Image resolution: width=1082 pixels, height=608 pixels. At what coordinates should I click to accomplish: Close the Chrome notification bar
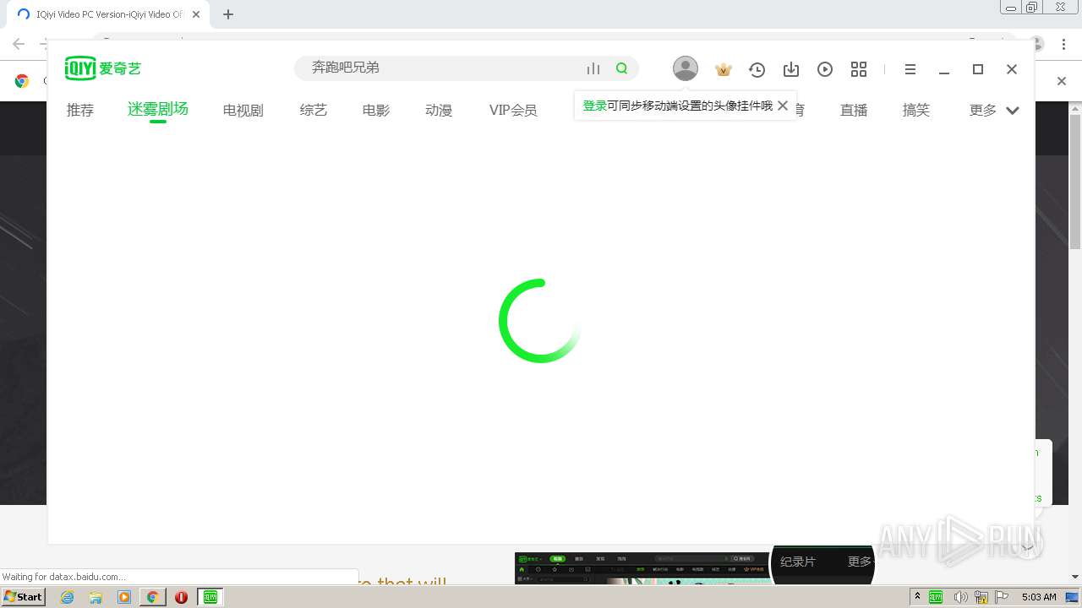tap(1063, 81)
